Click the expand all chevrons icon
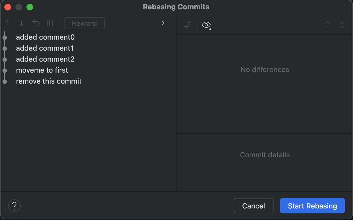 coord(328,25)
